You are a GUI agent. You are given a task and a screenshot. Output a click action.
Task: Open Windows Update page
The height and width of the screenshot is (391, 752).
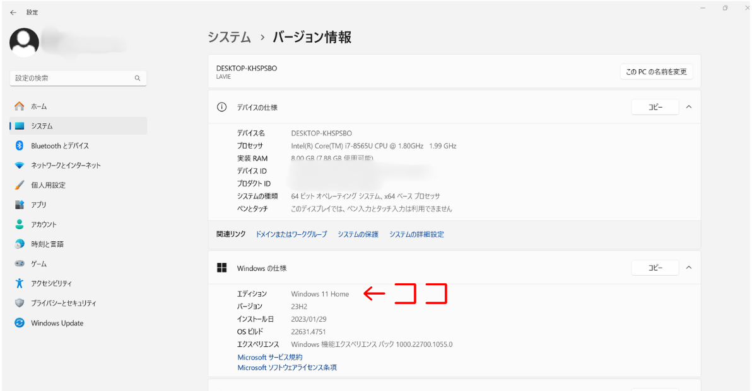pyautogui.click(x=78, y=322)
